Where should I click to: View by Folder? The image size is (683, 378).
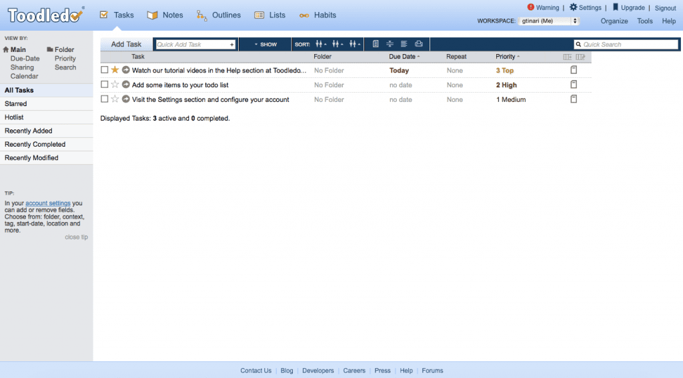coord(61,49)
